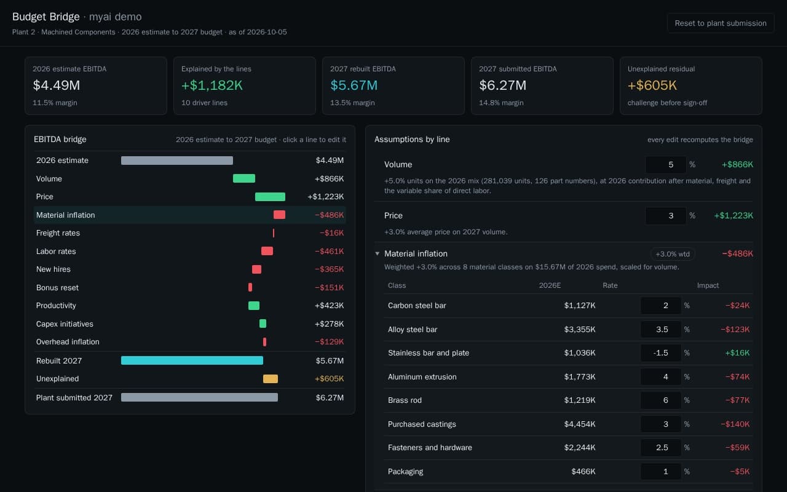The image size is (787, 492).
Task: Edit the Volume percent input field
Action: pyautogui.click(x=666, y=165)
